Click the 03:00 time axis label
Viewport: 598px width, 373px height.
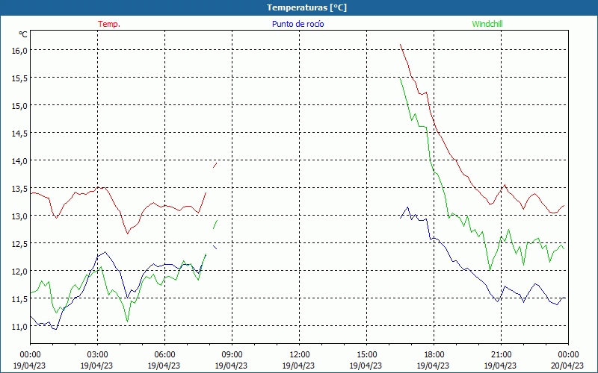coord(97,355)
